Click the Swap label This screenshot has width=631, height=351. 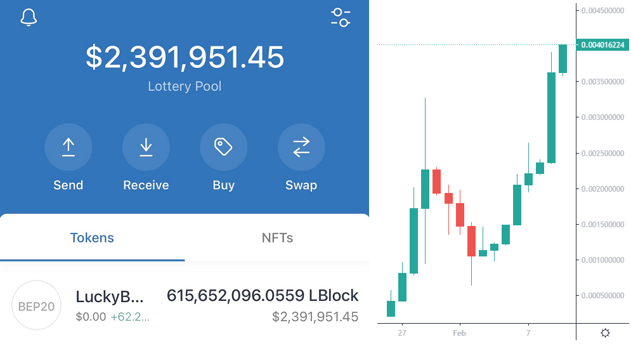(x=301, y=185)
